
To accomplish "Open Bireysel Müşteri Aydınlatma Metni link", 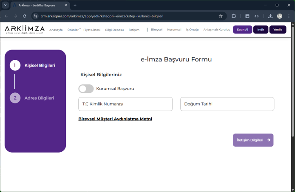I will (x=115, y=119).
